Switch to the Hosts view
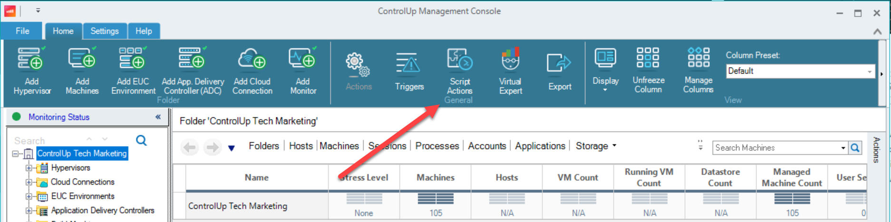891x222 pixels. tap(301, 146)
